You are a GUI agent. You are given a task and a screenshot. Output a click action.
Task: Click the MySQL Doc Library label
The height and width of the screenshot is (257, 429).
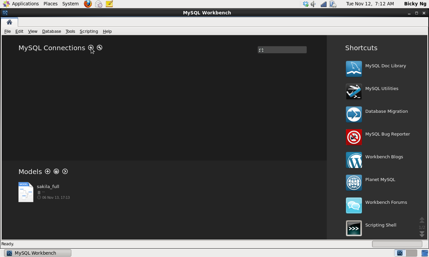[385, 66]
